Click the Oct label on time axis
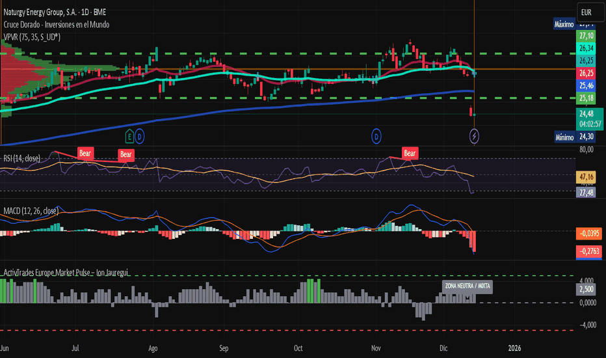The image size is (606, 358). click(298, 348)
